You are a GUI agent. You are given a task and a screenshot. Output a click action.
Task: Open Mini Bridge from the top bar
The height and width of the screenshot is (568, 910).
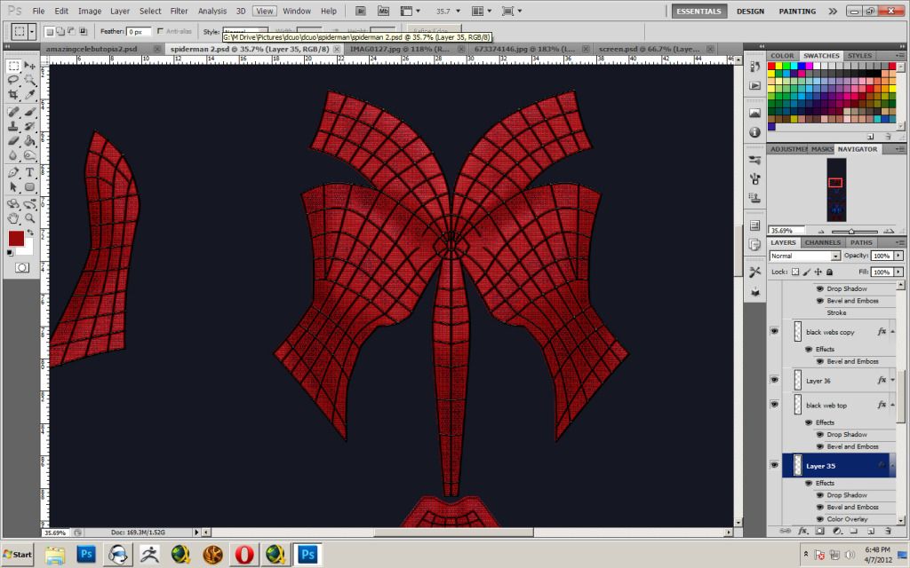383,11
